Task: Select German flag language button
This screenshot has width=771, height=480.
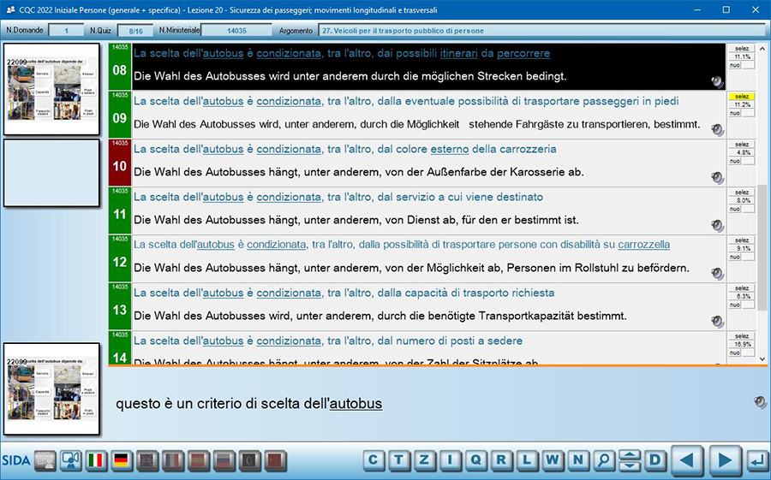Action: point(122,461)
